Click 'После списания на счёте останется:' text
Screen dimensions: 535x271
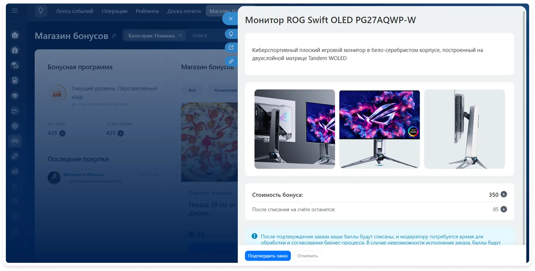point(294,210)
